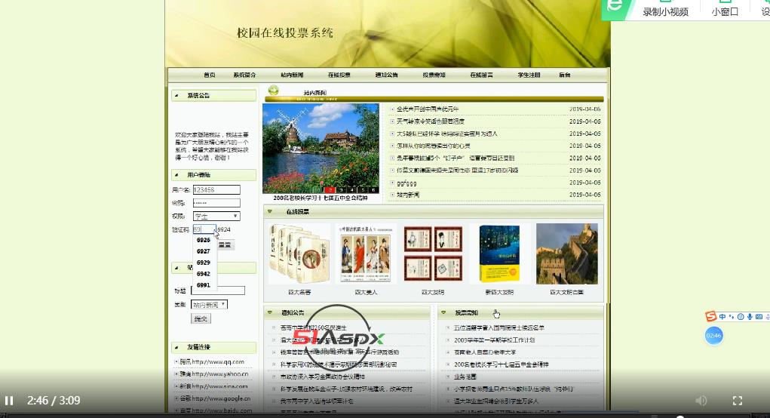Screen dimensions: 770x418
Task: Collapse the 友情连接 panel arrow
Action: tap(176, 347)
